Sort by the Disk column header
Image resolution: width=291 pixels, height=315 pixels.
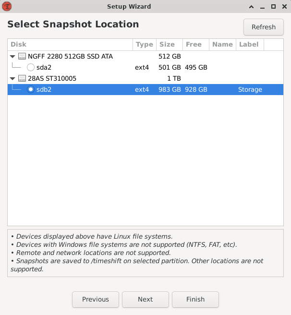(70, 45)
